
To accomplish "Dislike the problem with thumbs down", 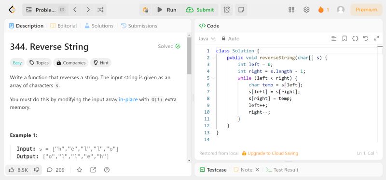I will tap(37, 170).
